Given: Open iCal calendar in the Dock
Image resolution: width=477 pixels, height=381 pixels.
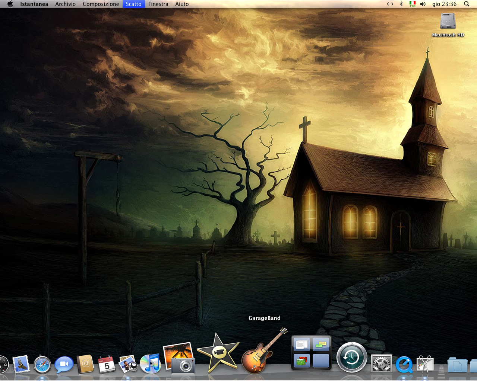Looking at the screenshot, I should click(x=107, y=364).
